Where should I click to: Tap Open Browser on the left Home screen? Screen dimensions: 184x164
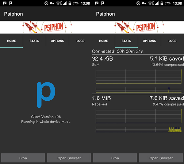tap(69, 158)
